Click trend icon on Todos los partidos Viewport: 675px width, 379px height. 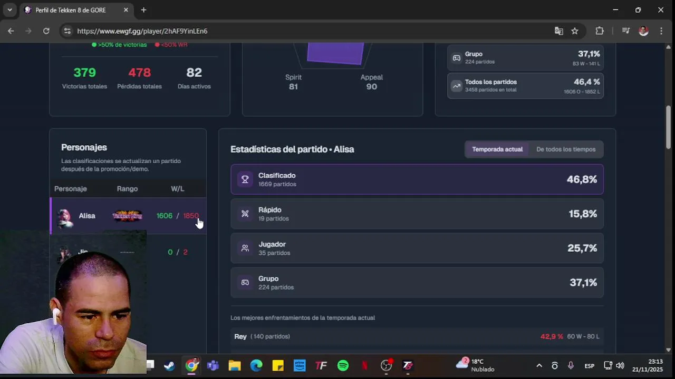(457, 85)
